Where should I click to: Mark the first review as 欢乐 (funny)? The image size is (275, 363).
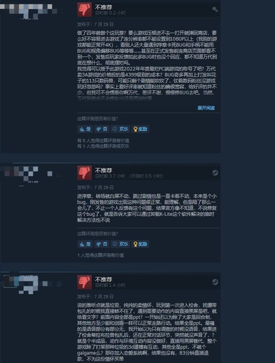(x=120, y=129)
